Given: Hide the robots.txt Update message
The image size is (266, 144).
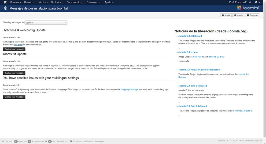Looking at the screenshot, I should (14, 73).
